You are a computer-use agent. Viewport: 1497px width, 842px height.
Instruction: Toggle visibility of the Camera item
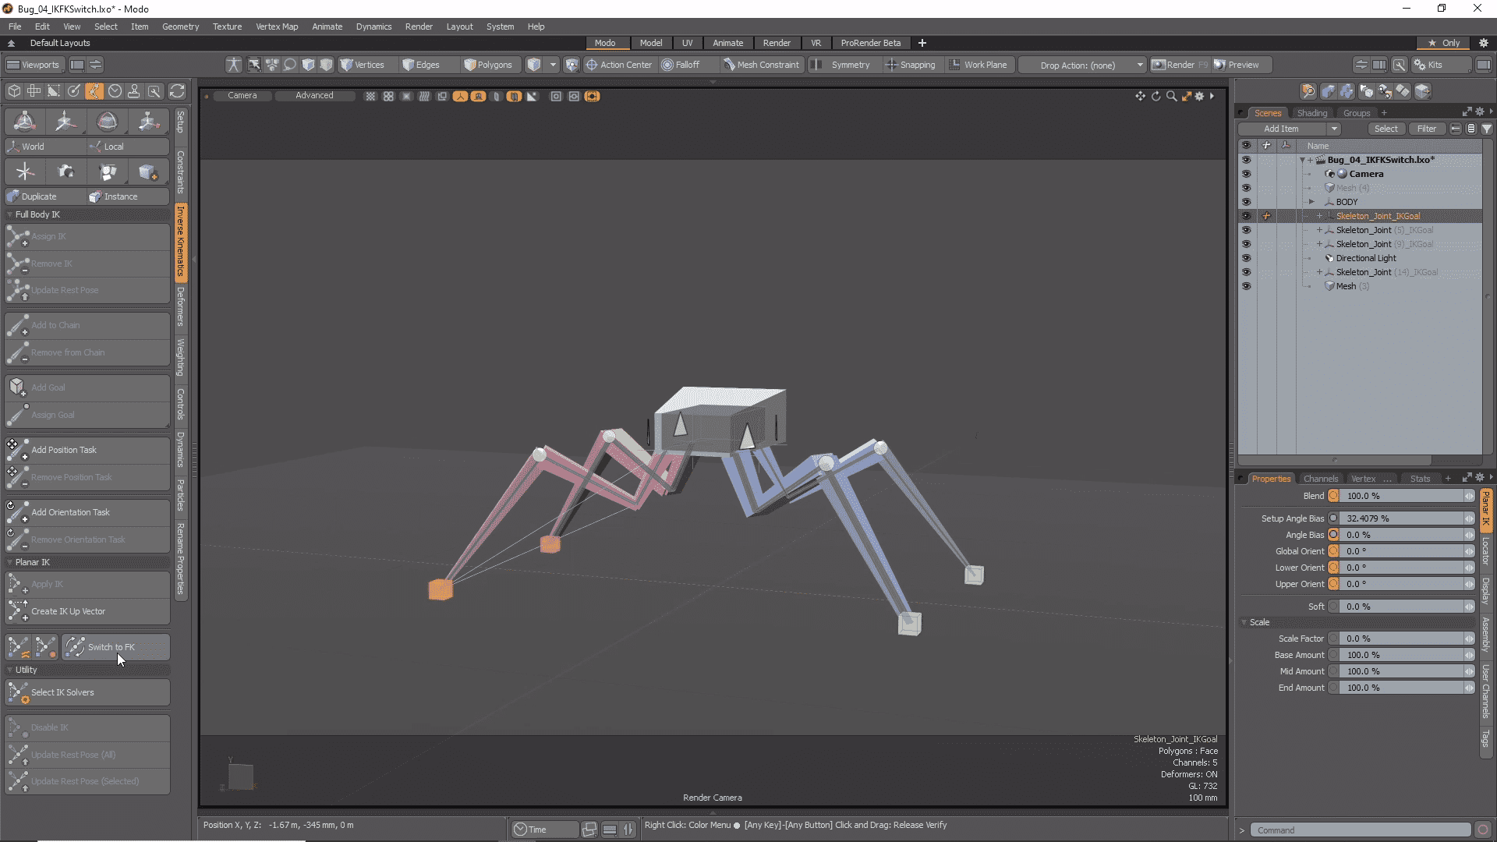pyautogui.click(x=1246, y=174)
